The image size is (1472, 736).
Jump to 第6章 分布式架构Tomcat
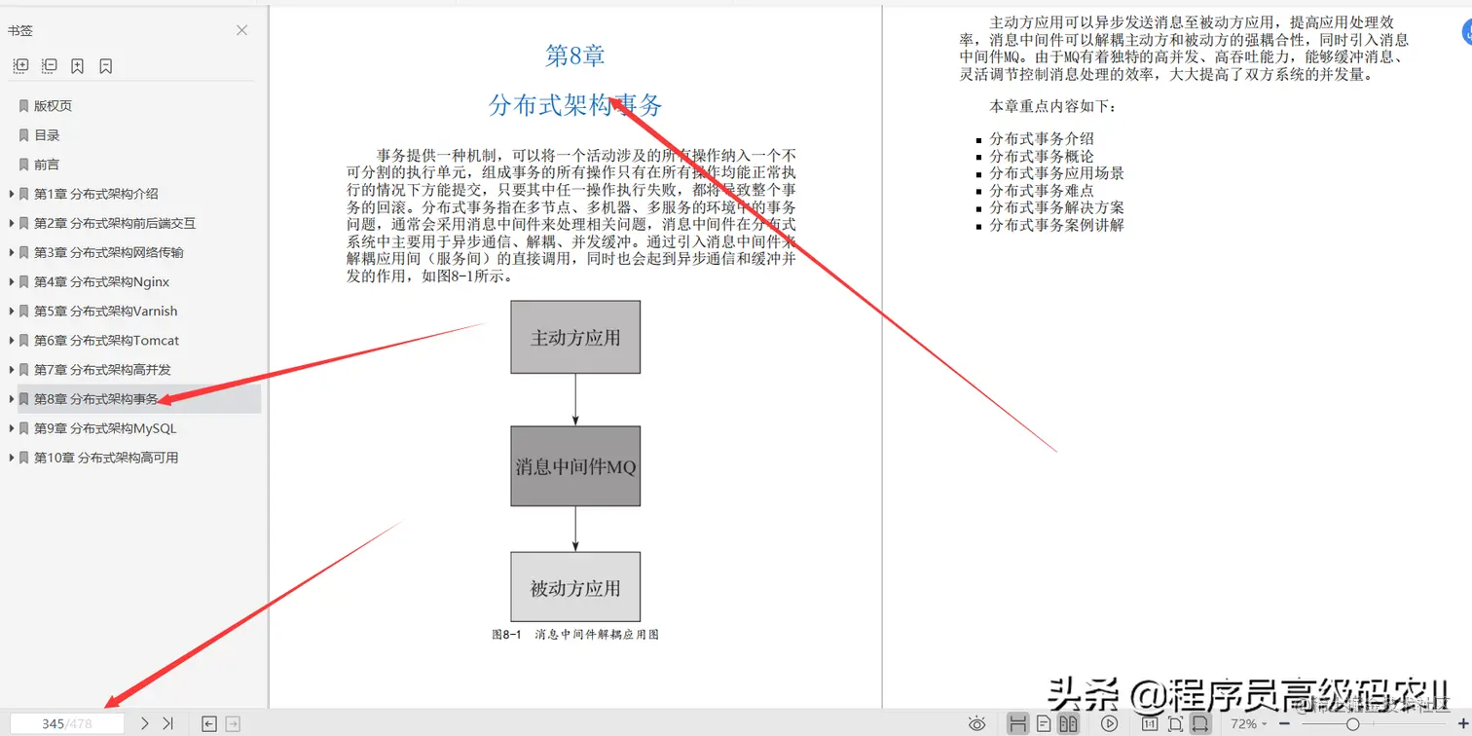[x=107, y=340]
